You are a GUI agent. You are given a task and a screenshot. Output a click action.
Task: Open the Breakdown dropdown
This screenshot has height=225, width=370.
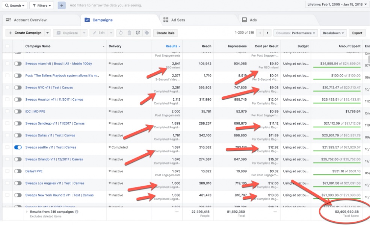point(333,33)
